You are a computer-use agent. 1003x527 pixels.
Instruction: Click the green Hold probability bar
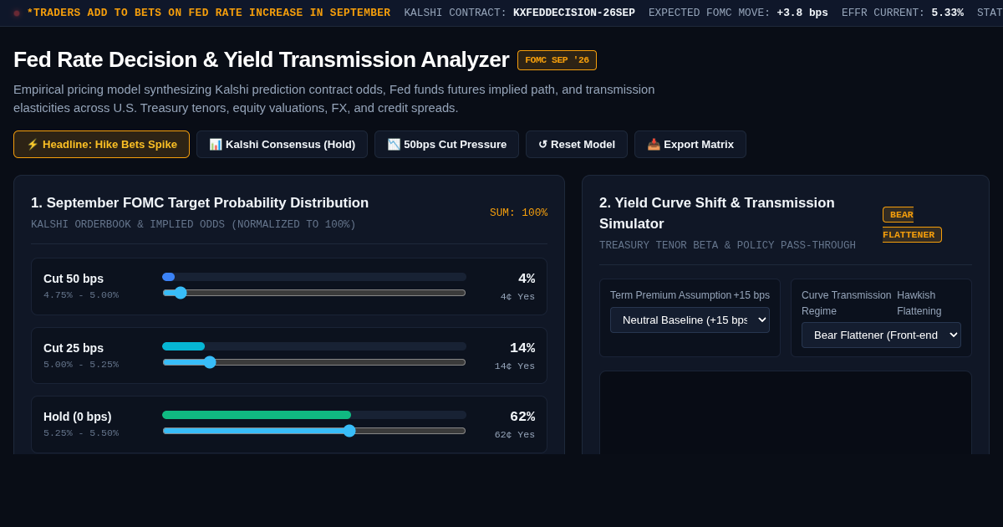pos(257,415)
